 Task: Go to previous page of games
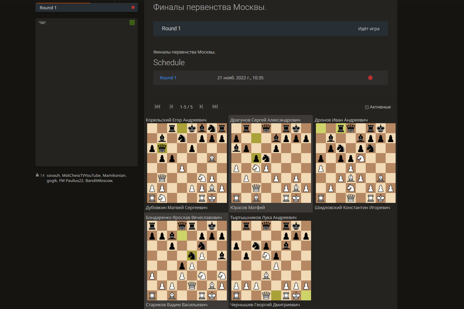click(171, 107)
